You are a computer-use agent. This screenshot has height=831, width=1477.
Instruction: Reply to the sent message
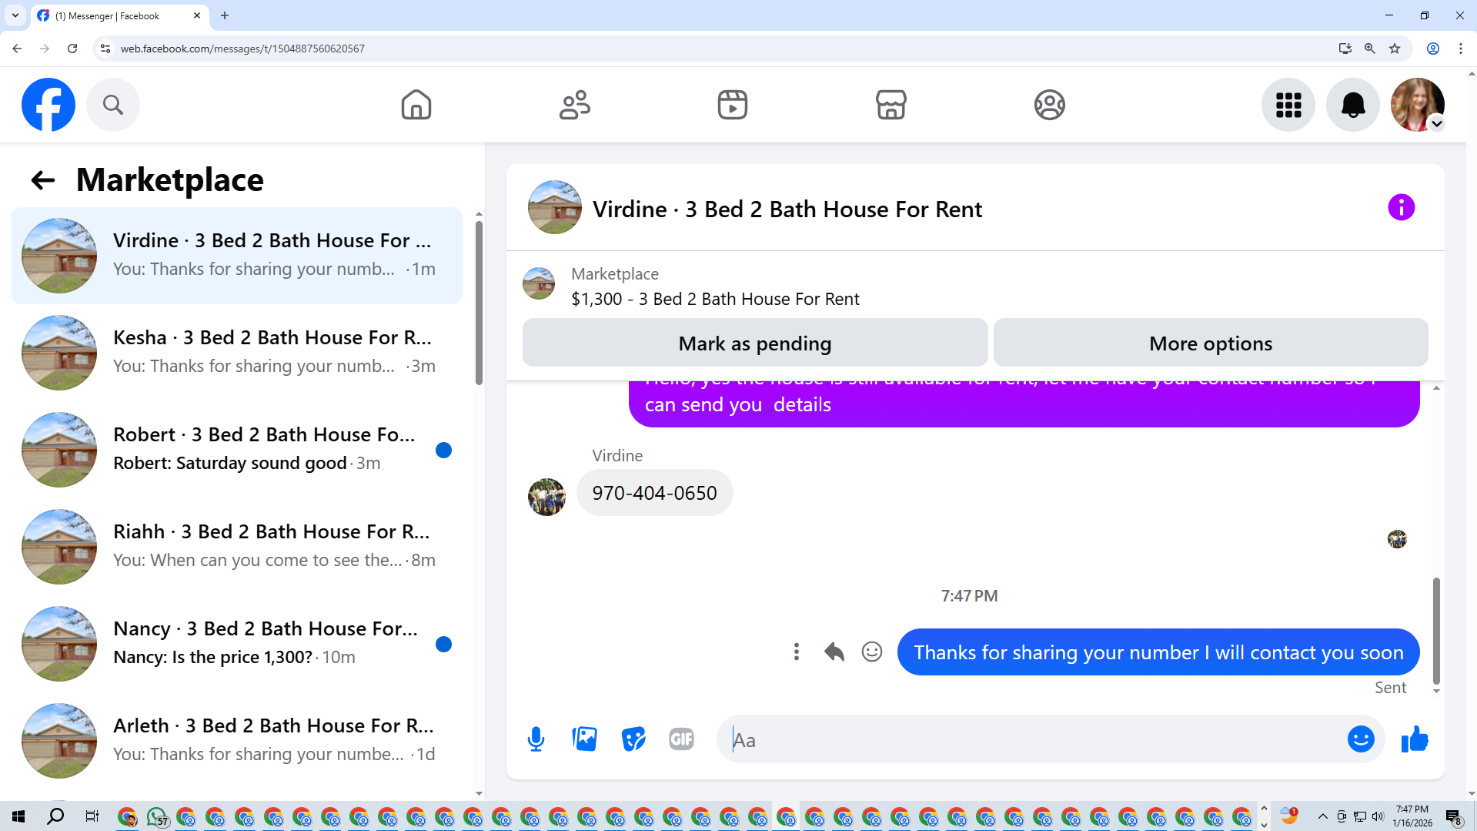pyautogui.click(x=834, y=652)
